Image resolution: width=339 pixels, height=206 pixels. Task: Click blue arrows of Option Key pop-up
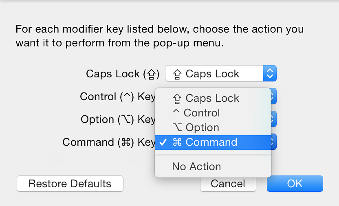(274, 119)
